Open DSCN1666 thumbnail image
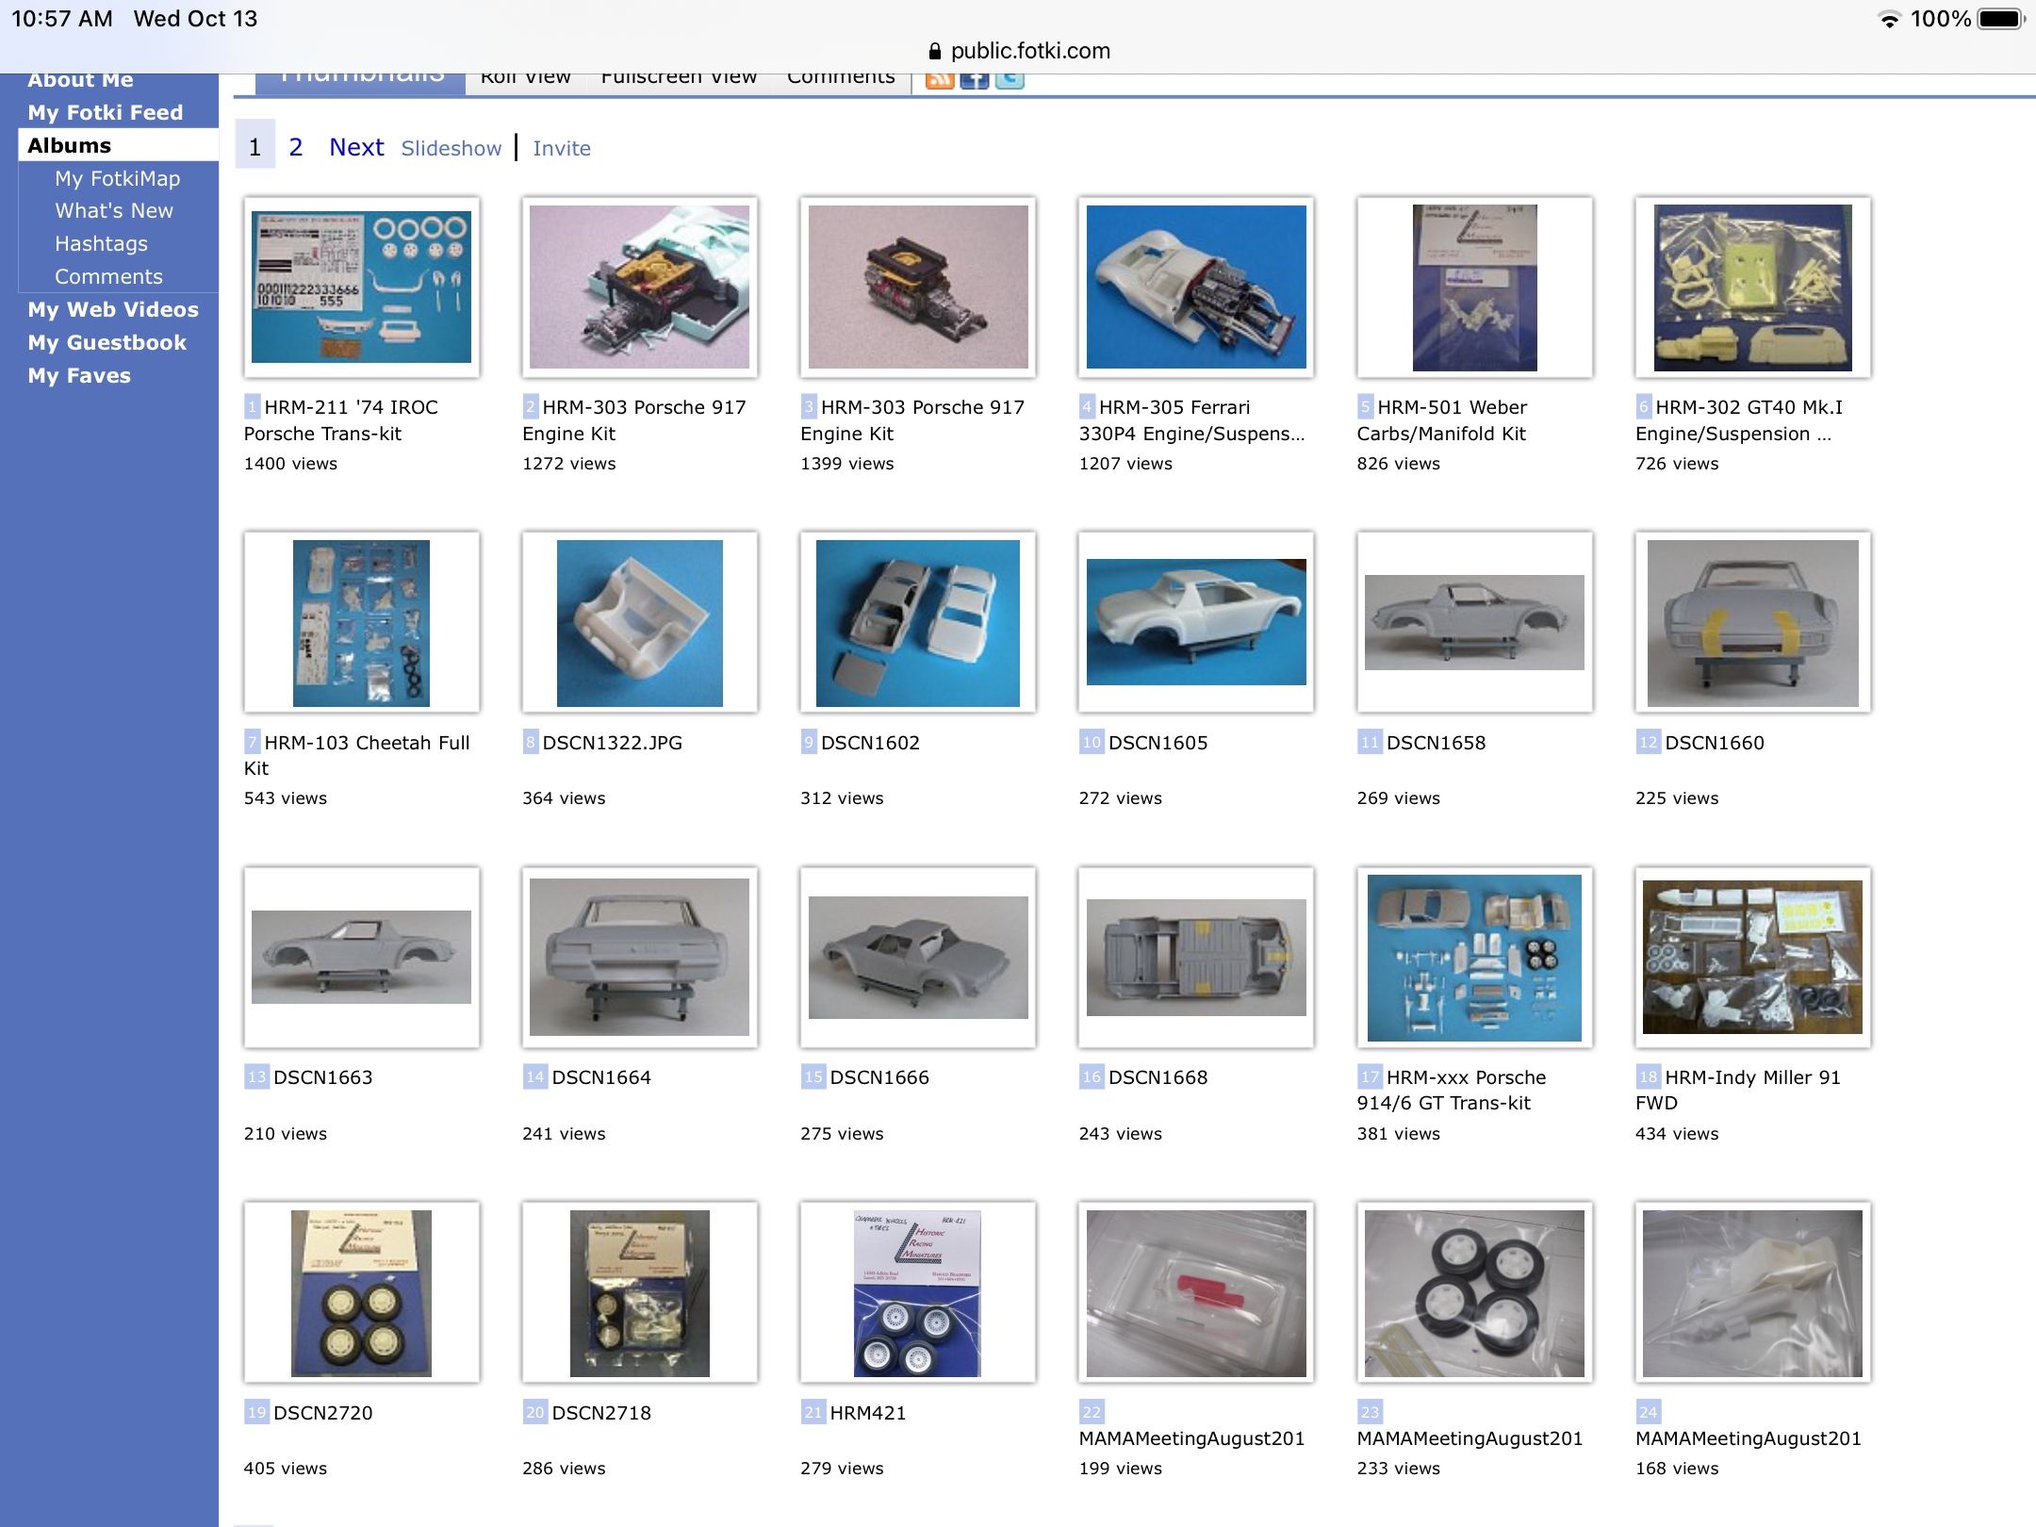The height and width of the screenshot is (1527, 2036). pyautogui.click(x=918, y=957)
